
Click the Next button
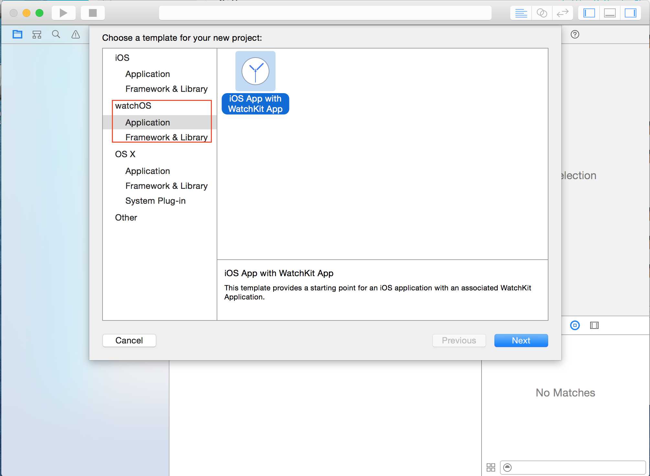[521, 341]
